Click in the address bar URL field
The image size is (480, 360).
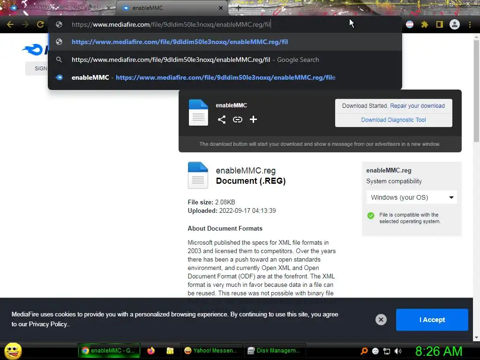(x=225, y=24)
